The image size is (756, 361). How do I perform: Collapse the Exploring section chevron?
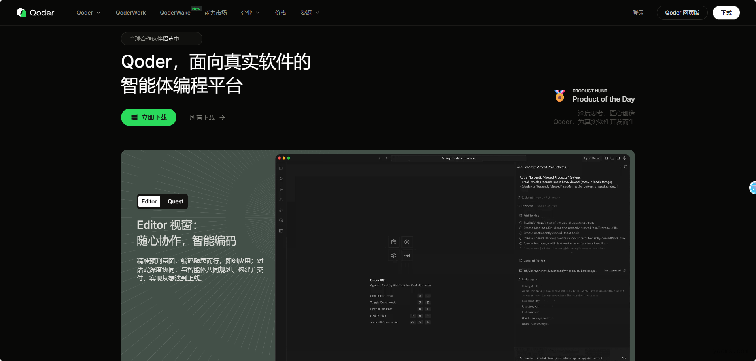(x=537, y=279)
